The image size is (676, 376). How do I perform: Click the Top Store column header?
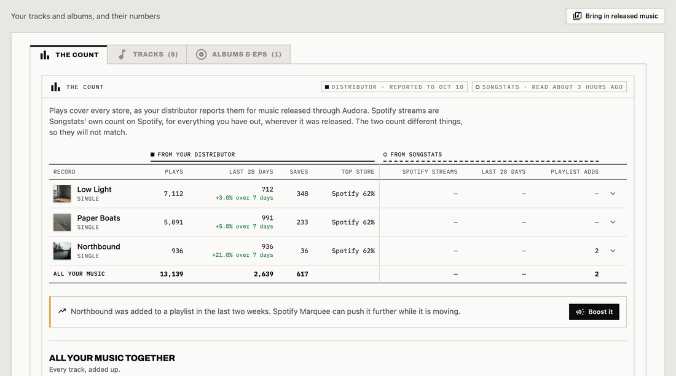358,171
